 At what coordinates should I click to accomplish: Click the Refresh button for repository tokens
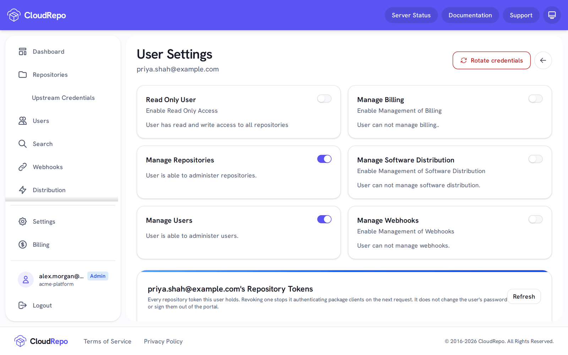coord(524,296)
